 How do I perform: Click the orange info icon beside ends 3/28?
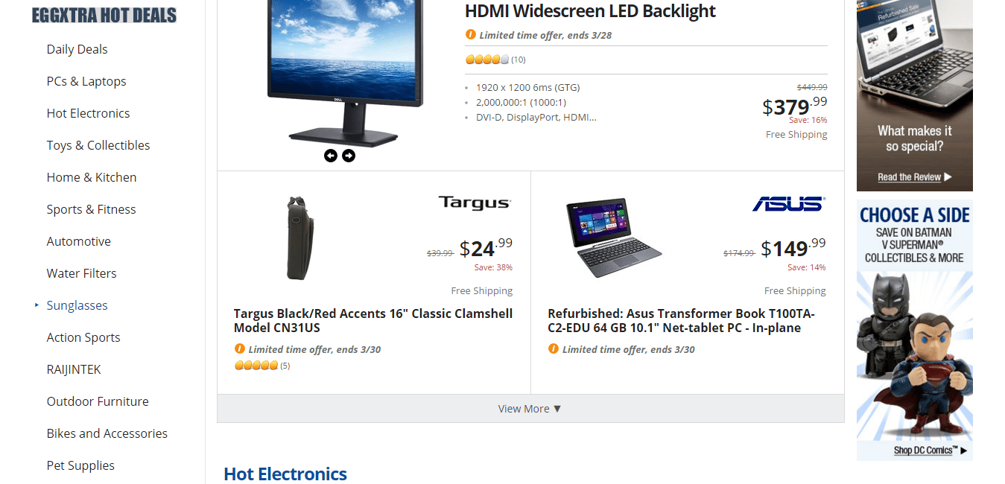(x=470, y=34)
